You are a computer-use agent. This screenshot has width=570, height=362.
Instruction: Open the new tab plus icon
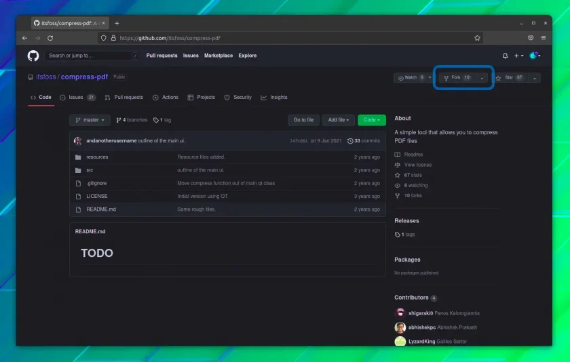pos(117,23)
